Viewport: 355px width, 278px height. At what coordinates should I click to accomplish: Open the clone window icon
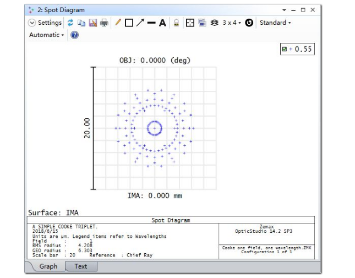[x=202, y=23]
